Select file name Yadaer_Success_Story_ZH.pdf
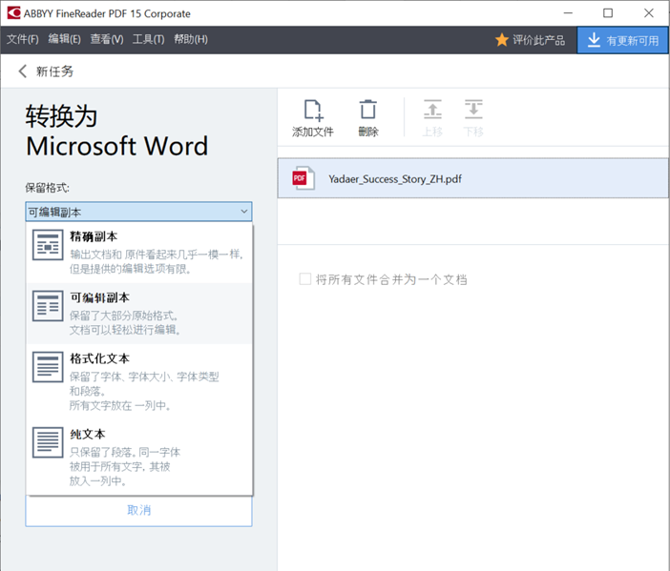 point(395,179)
